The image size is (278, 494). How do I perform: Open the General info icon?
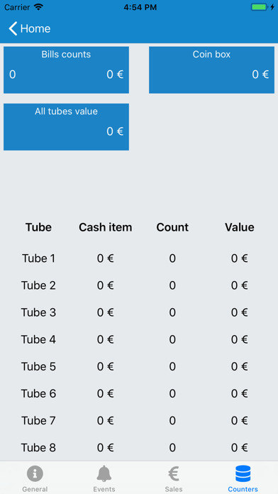pos(35,473)
